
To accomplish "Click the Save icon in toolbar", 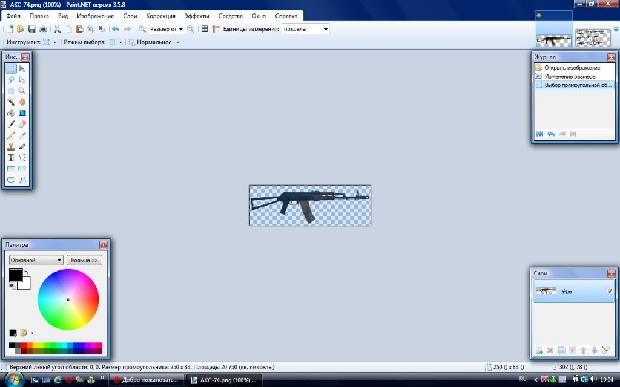I will pyautogui.click(x=32, y=29).
